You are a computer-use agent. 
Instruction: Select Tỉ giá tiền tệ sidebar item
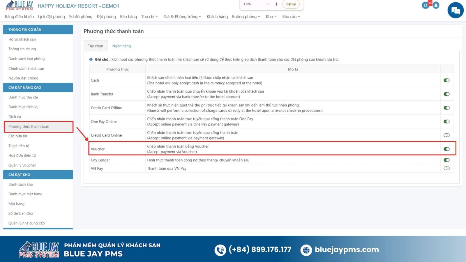[19, 146]
